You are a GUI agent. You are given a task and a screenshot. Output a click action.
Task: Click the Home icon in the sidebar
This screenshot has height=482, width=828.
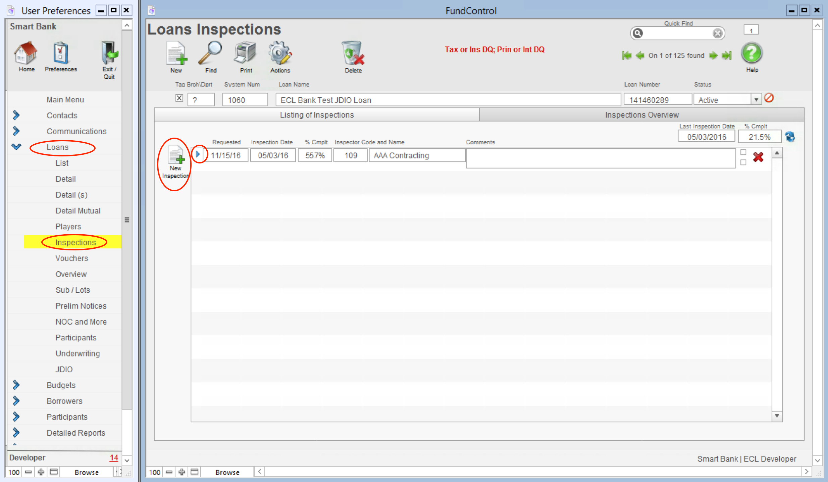click(25, 53)
